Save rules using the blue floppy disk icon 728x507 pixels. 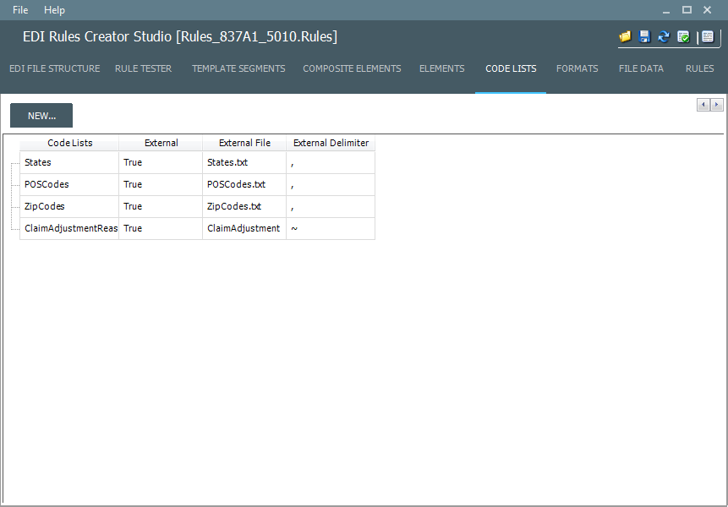coord(644,36)
